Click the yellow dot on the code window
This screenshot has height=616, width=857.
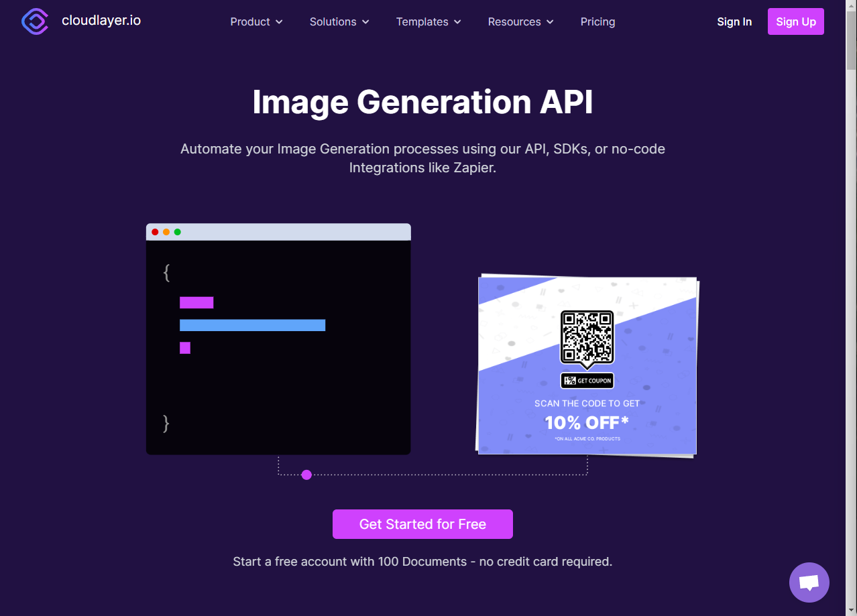pyautogui.click(x=166, y=231)
